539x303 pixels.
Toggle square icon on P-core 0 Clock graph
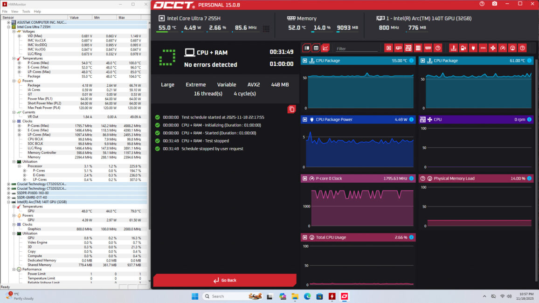click(305, 178)
